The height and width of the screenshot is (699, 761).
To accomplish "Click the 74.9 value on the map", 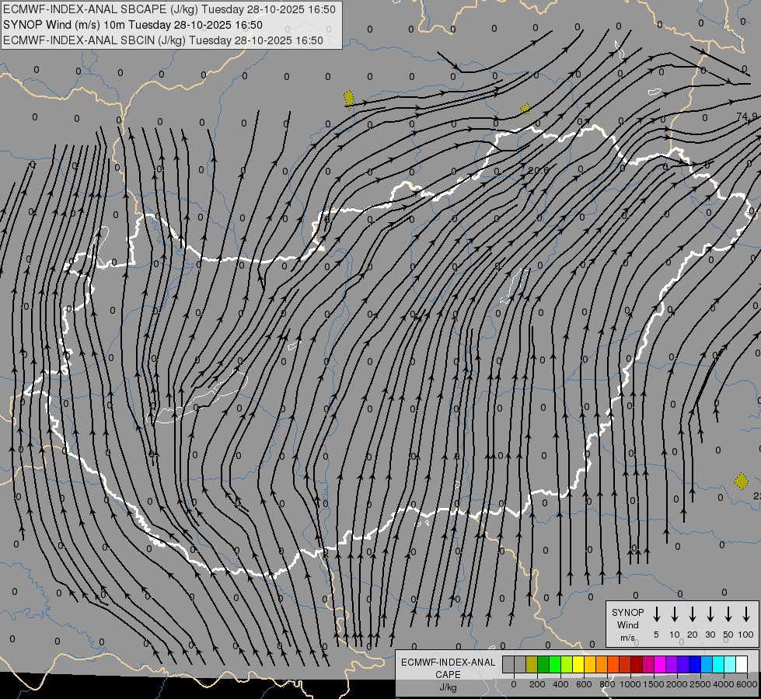I will tap(747, 116).
